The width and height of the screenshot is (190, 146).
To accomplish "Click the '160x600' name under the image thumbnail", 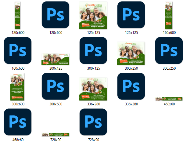I will click(169, 33).
